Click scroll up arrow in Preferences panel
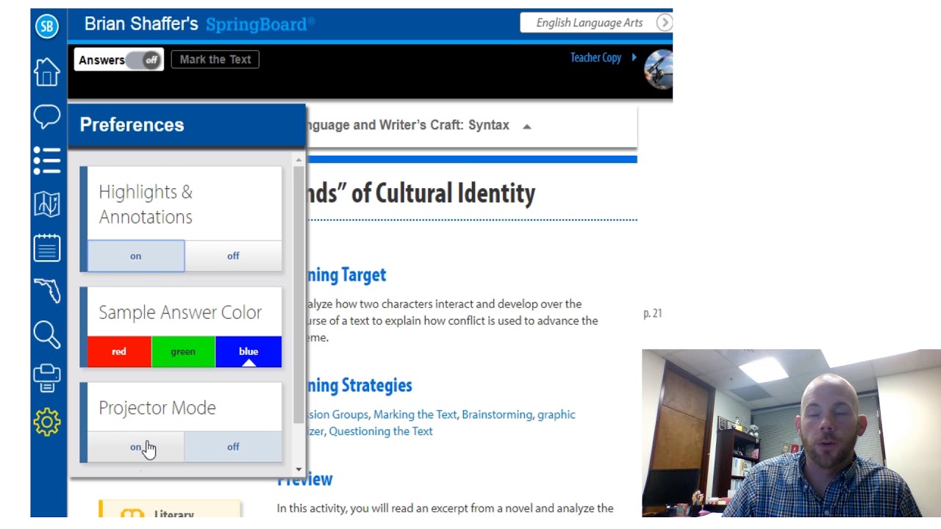941x529 pixels. pos(298,159)
